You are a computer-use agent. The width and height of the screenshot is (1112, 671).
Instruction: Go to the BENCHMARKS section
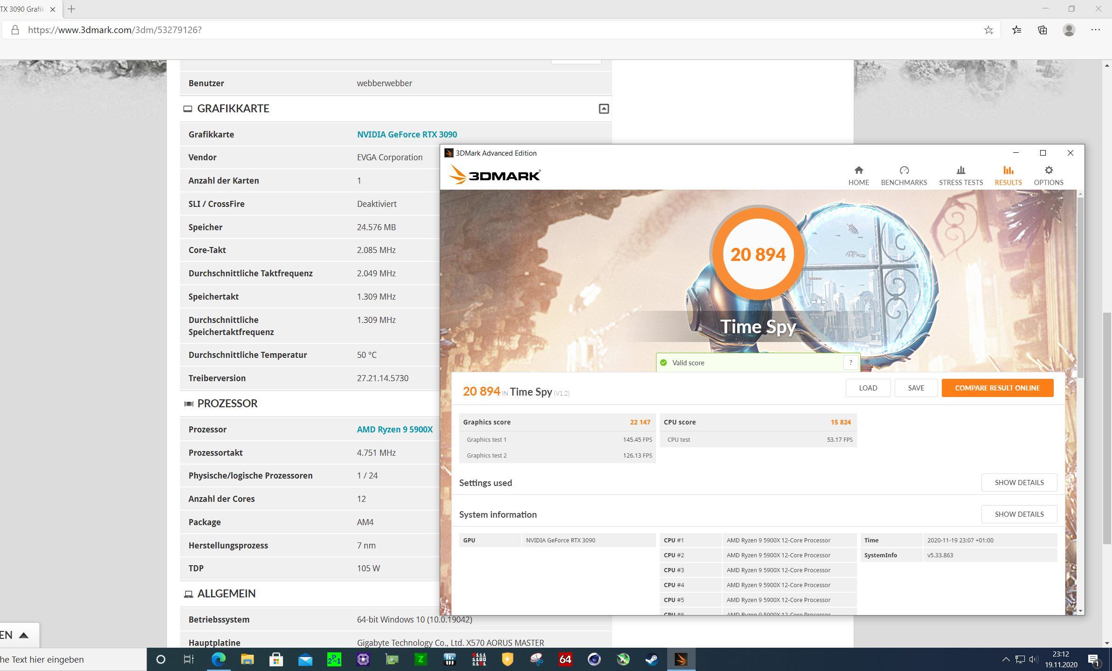coord(904,176)
